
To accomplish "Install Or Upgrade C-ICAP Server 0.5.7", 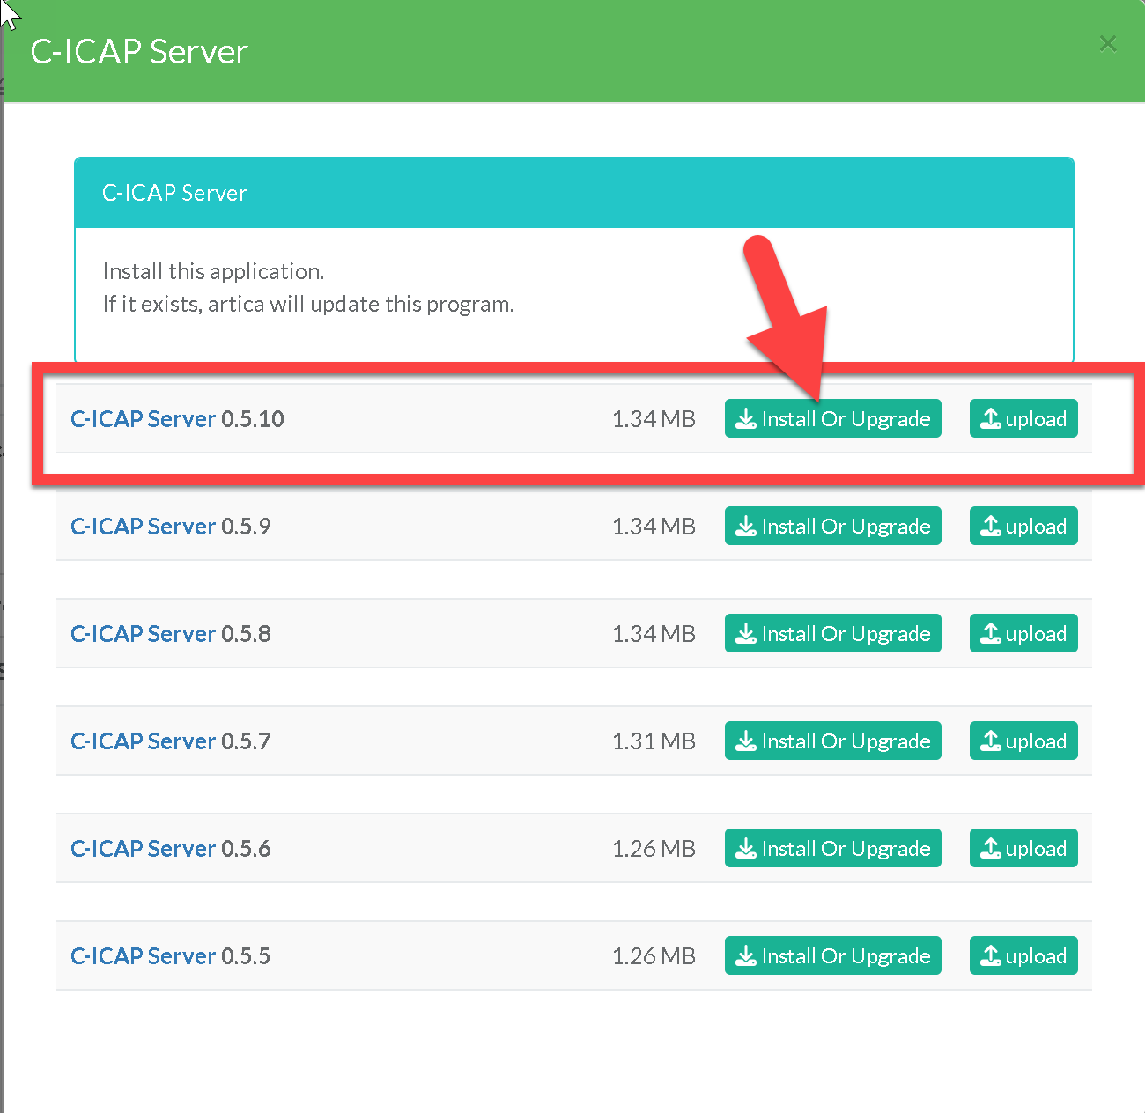I will coord(832,741).
